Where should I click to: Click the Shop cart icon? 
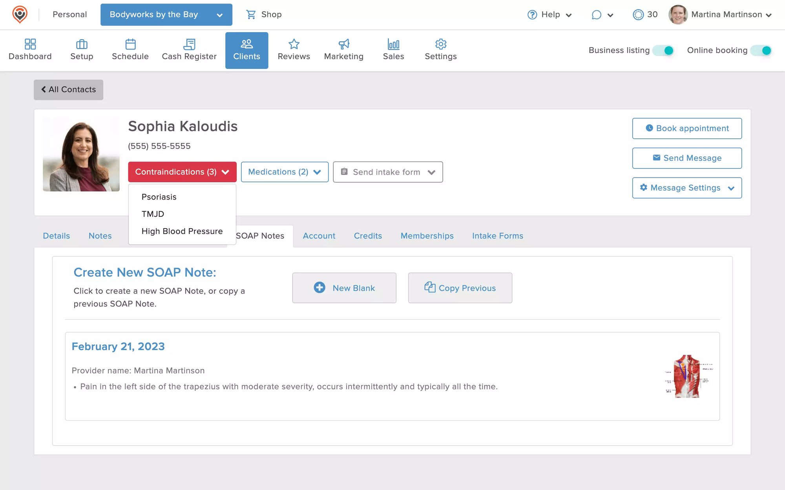(250, 15)
